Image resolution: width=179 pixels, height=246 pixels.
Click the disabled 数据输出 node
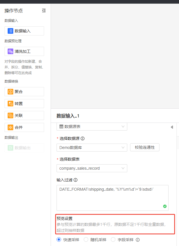[24, 148]
